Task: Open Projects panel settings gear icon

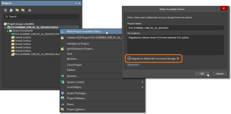Action: (30, 10)
